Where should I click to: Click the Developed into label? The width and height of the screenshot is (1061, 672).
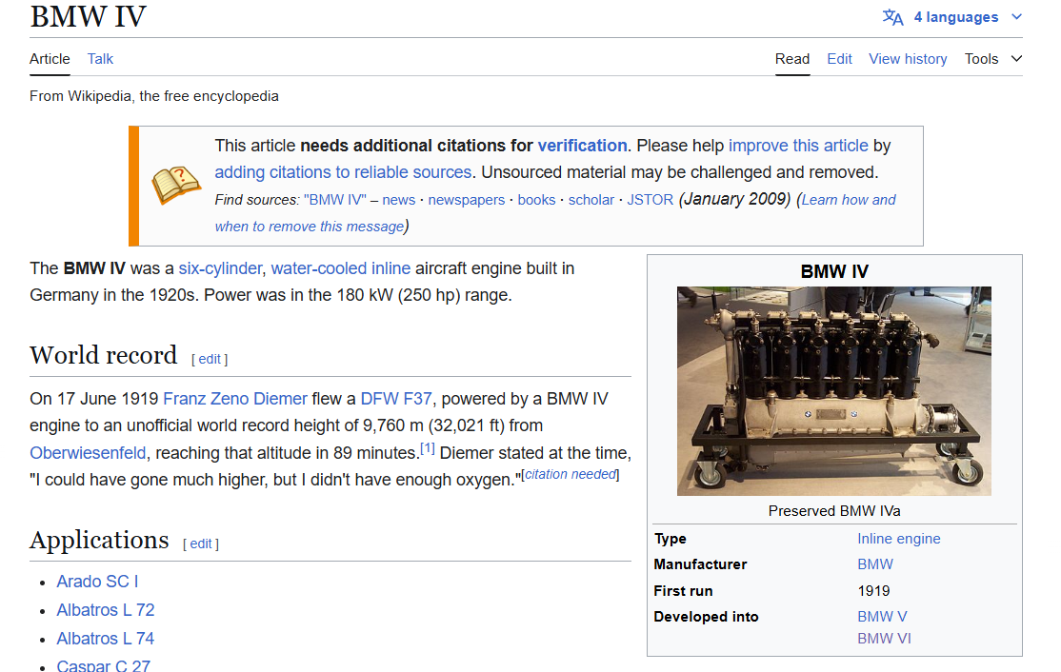[706, 617]
